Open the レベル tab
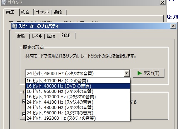 point(37,36)
